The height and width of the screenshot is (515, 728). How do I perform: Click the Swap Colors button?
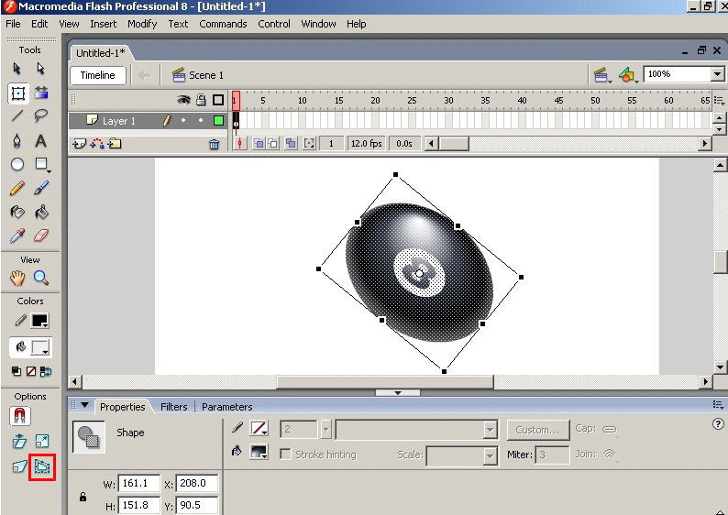[x=46, y=371]
